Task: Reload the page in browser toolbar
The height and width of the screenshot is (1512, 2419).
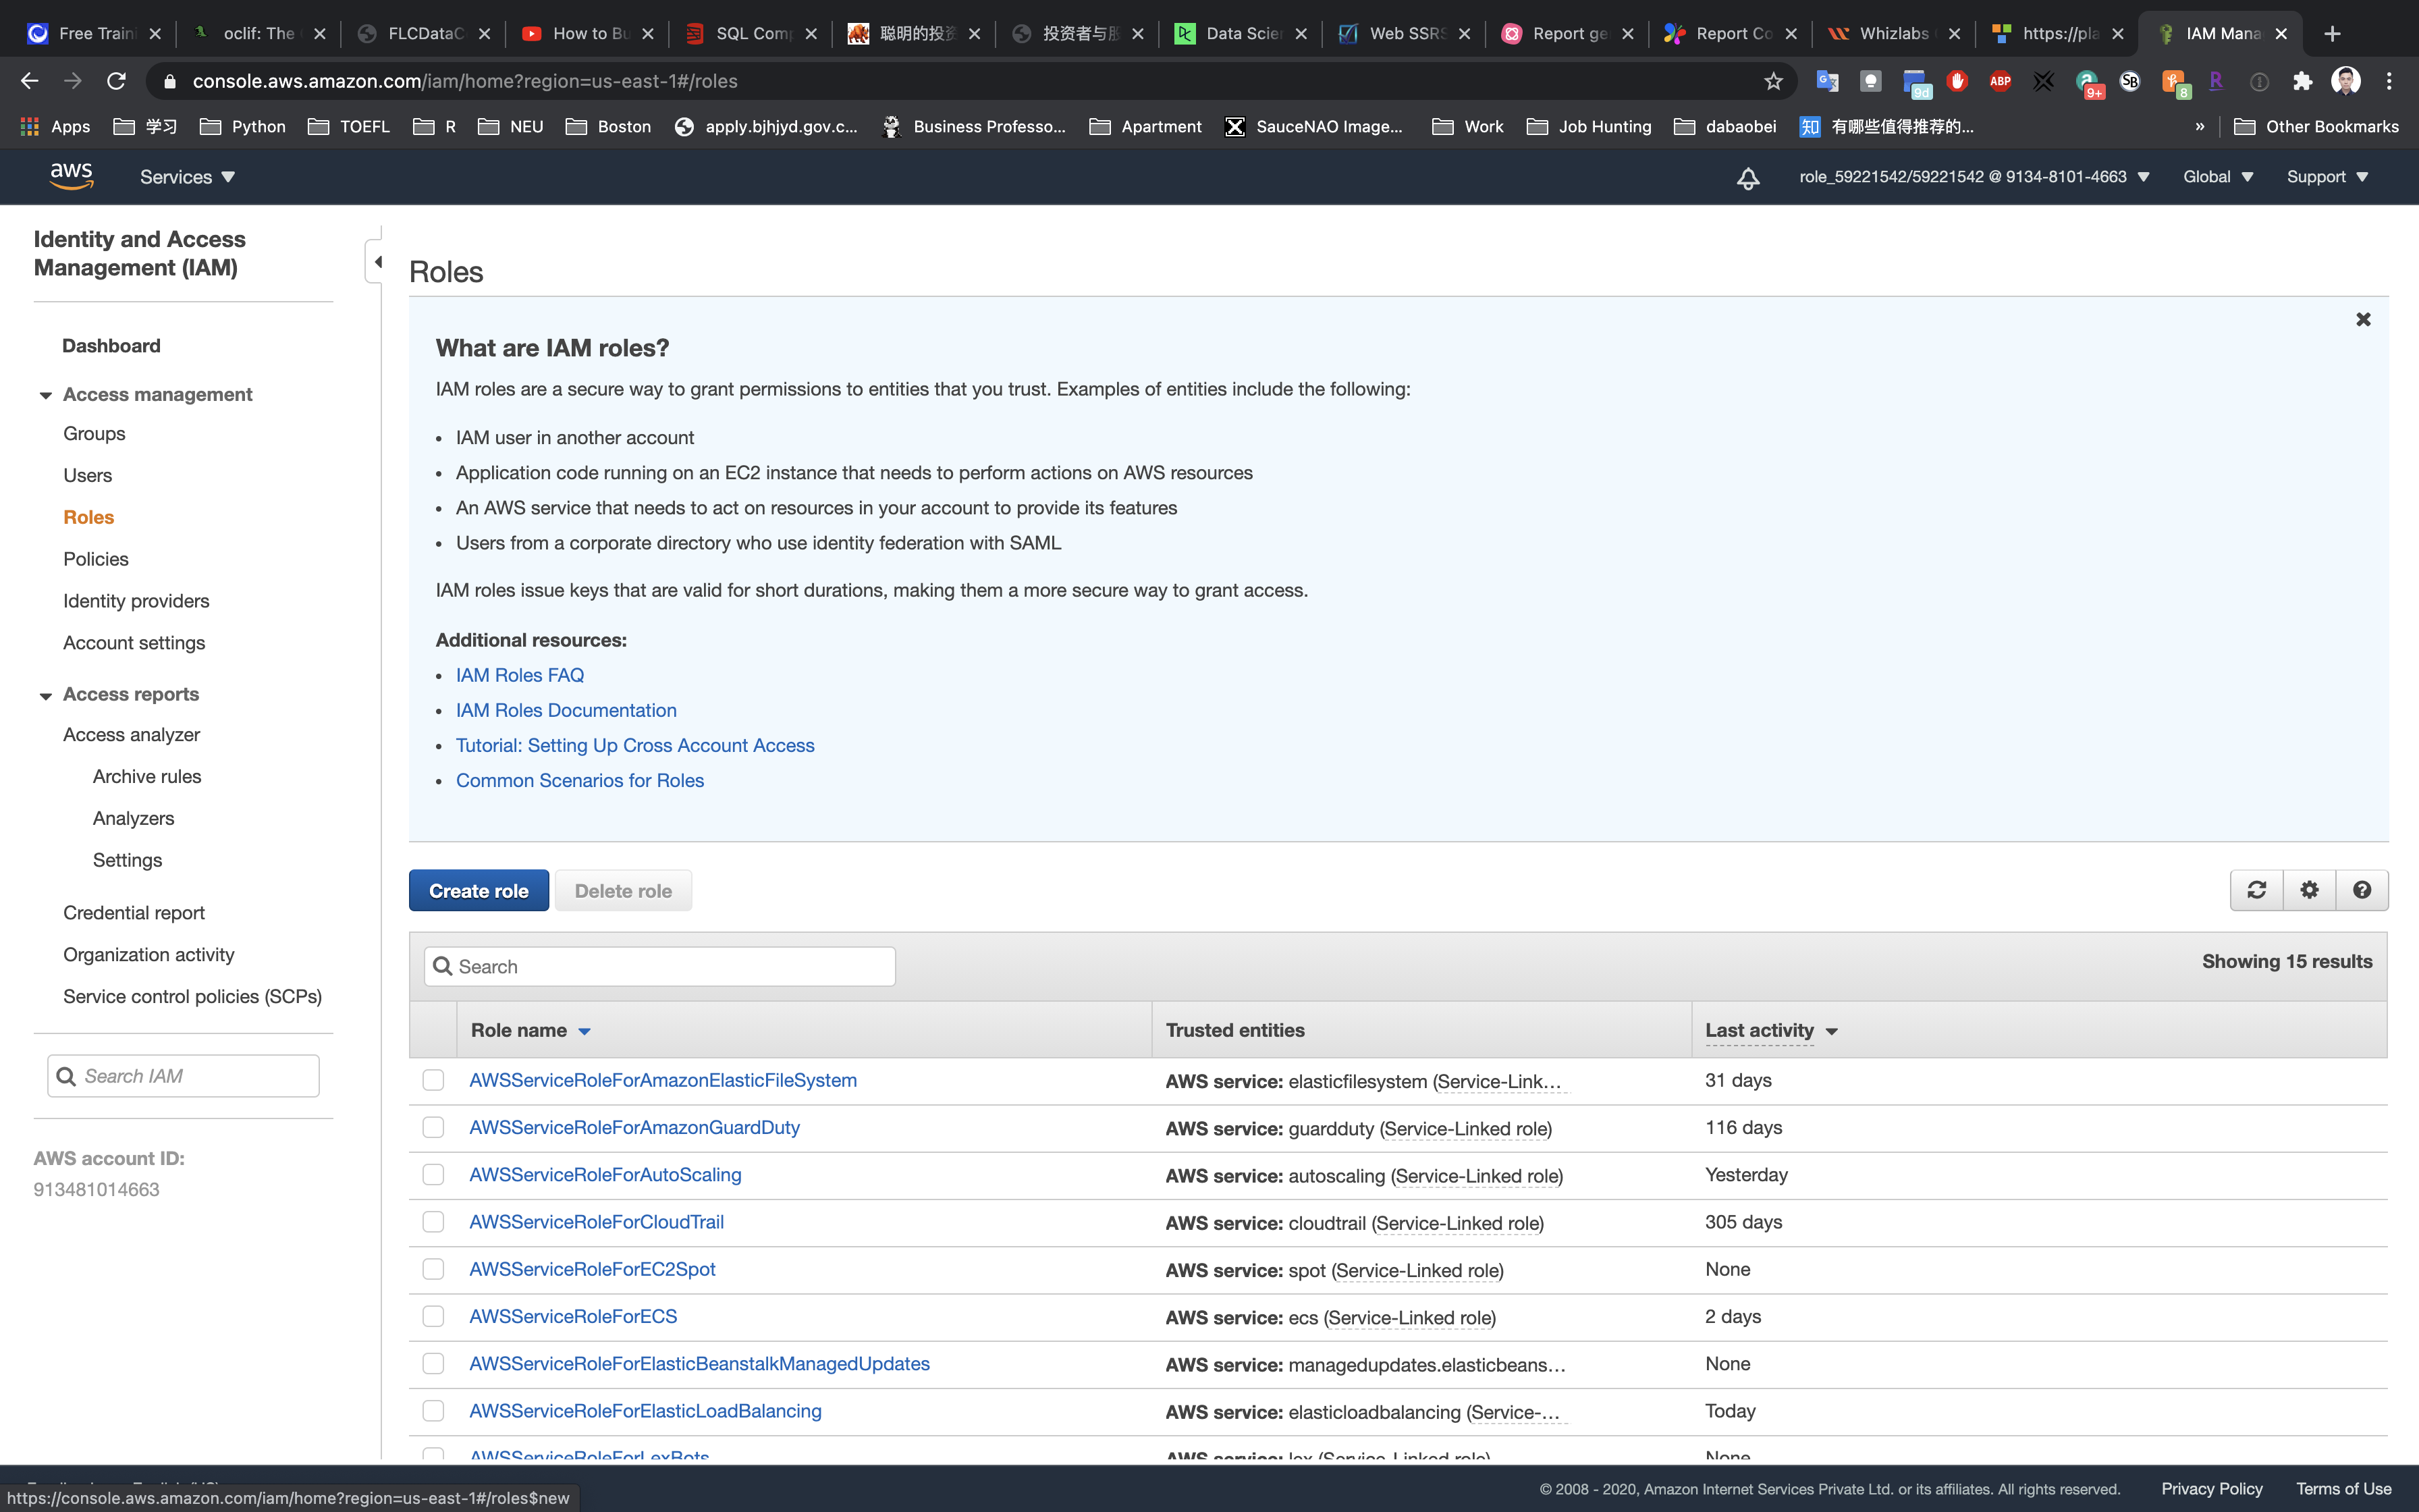Action: (x=116, y=81)
